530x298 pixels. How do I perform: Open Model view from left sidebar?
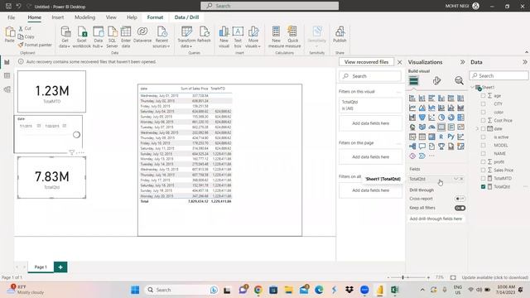[x=7, y=89]
